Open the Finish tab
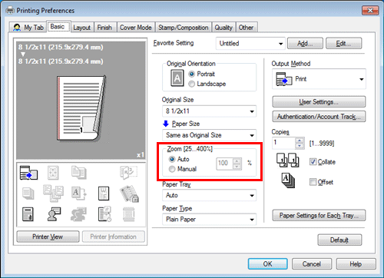The image size is (384, 278). coord(104,28)
